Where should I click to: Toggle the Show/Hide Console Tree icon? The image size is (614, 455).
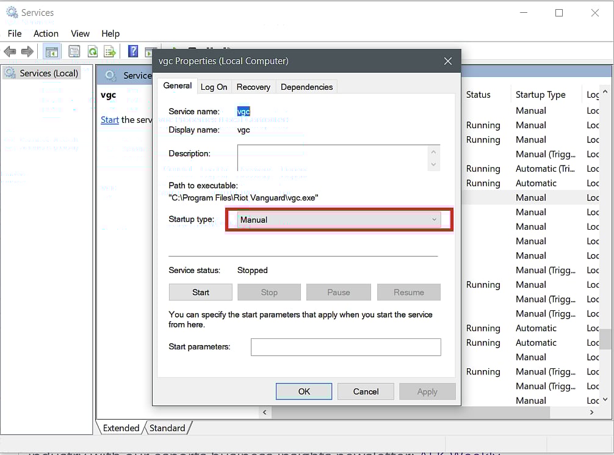point(52,52)
